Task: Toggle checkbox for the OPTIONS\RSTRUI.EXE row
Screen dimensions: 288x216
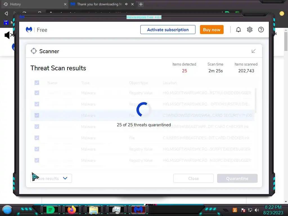Action: [x=37, y=104]
